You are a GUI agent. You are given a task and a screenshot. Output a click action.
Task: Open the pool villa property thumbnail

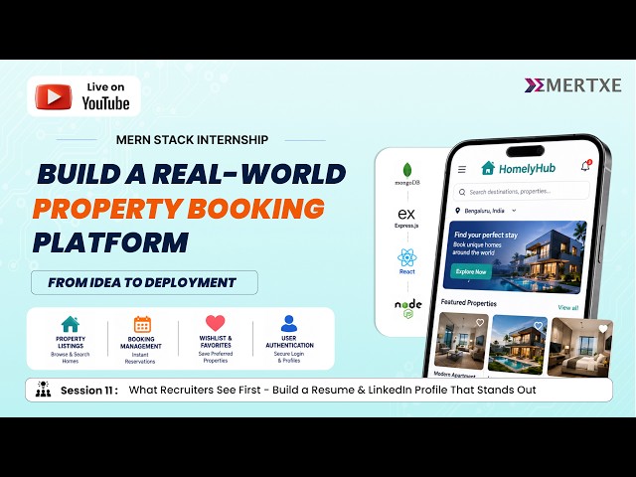click(x=518, y=343)
